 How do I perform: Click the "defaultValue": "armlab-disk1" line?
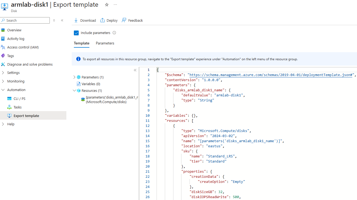tap(213, 95)
